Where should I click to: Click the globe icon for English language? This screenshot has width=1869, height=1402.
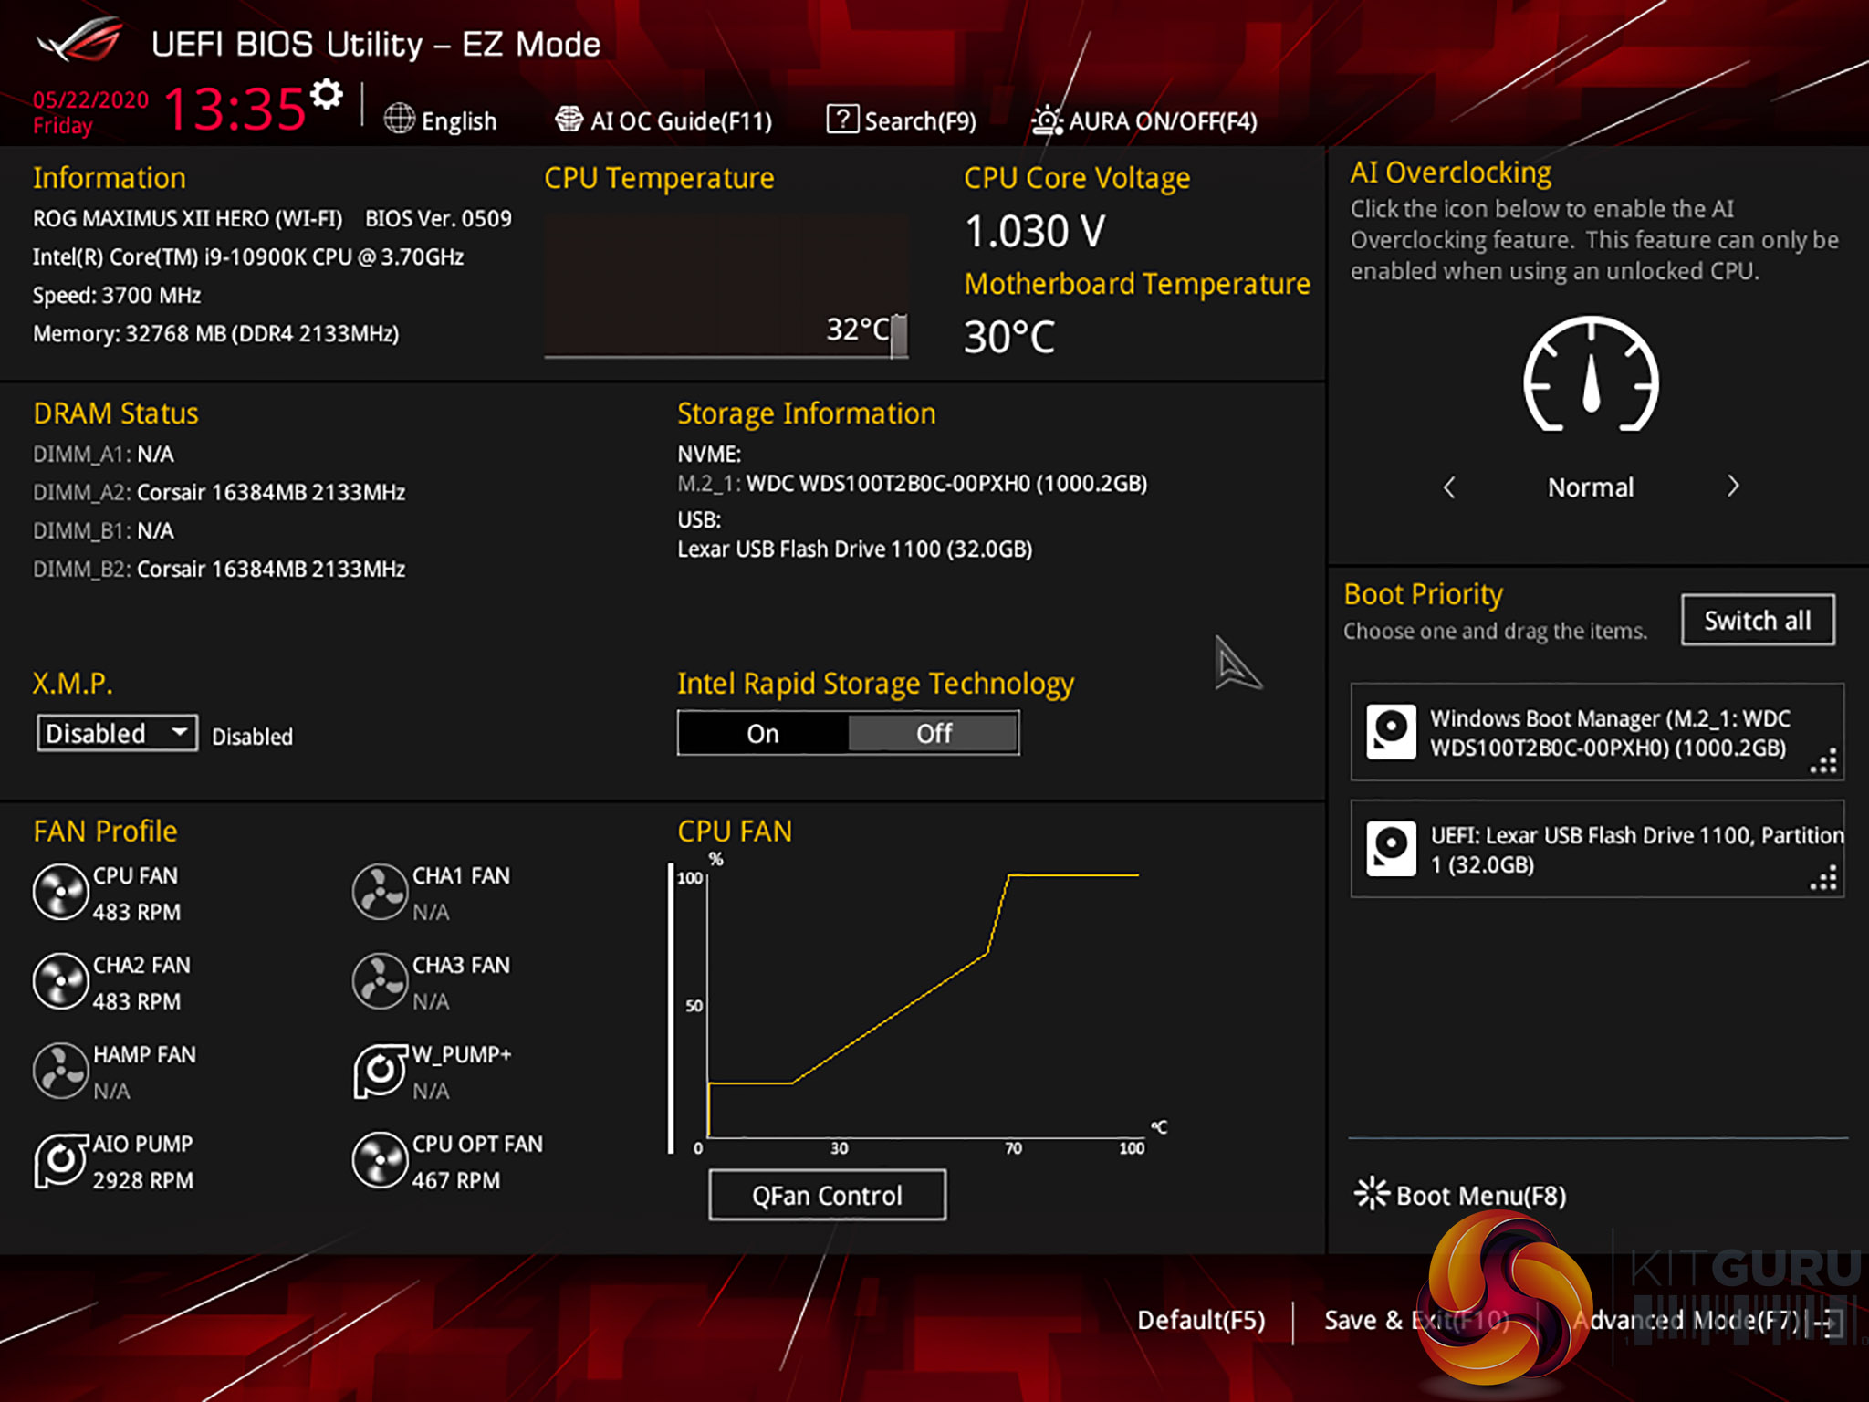pos(399,120)
